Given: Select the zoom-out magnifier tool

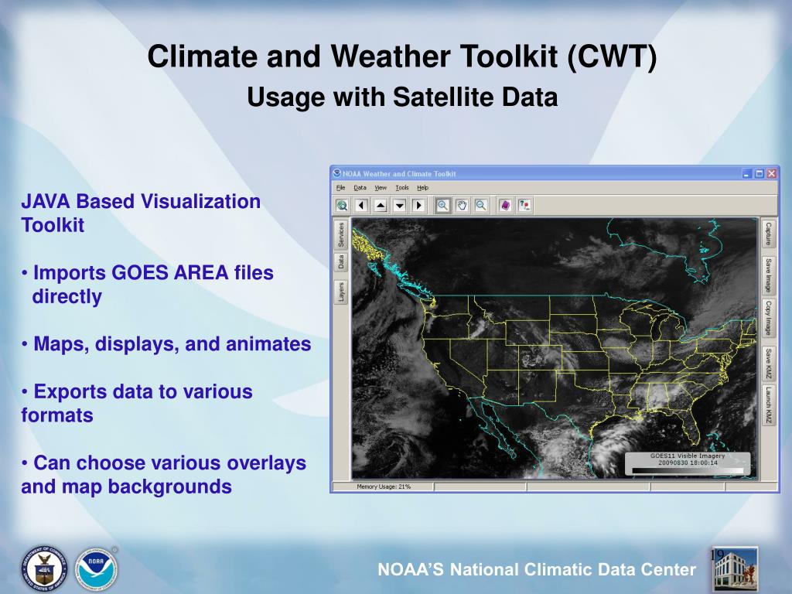Looking at the screenshot, I should coord(481,206).
